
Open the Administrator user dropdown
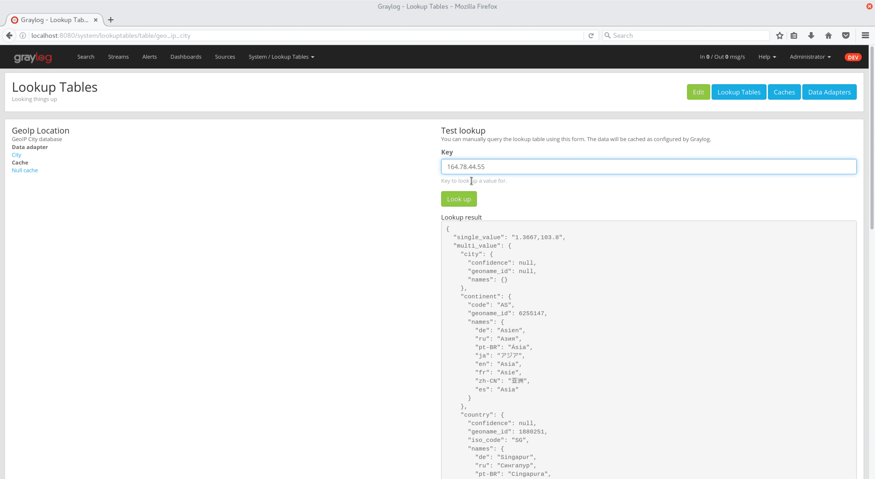pyautogui.click(x=810, y=57)
